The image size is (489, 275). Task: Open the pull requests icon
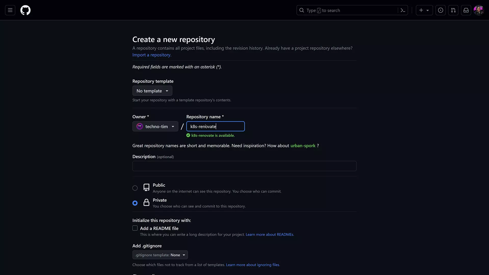(x=453, y=10)
